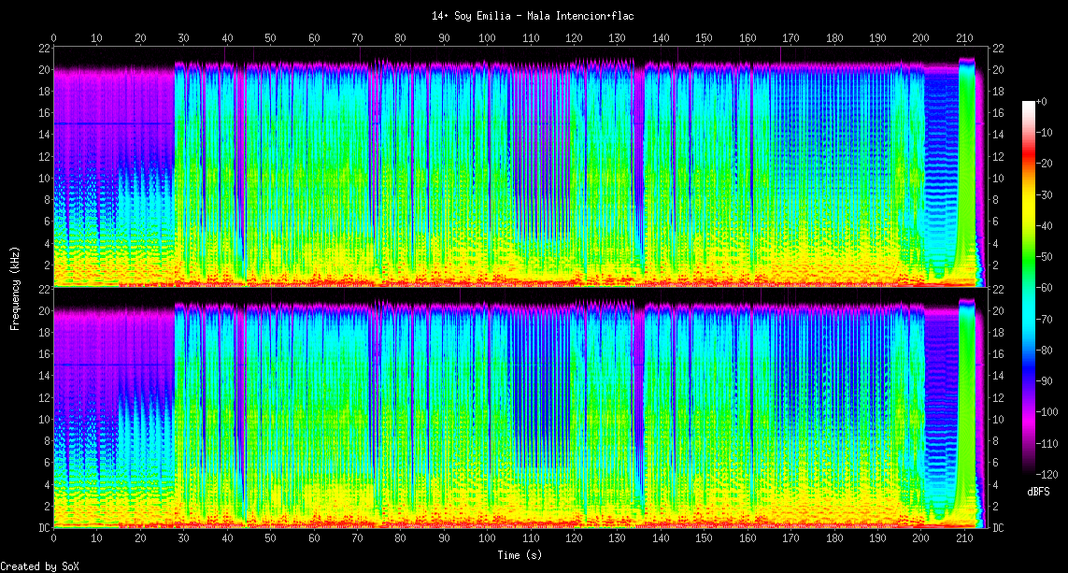Click the top-left '22' kHz frequency tick
Image resolution: width=1068 pixels, height=573 pixels.
44,48
